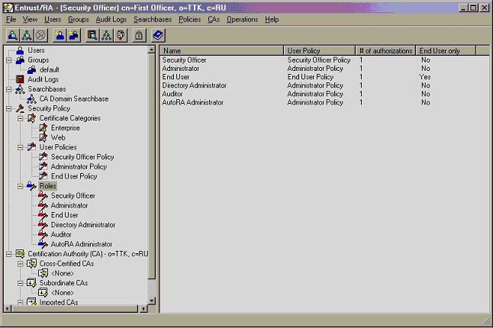Open the Groups menu

click(x=79, y=20)
